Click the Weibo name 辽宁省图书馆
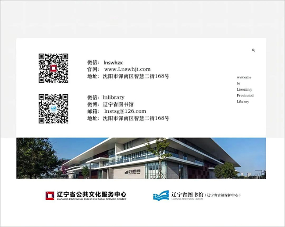The width and height of the screenshot is (285, 227). click(118, 104)
